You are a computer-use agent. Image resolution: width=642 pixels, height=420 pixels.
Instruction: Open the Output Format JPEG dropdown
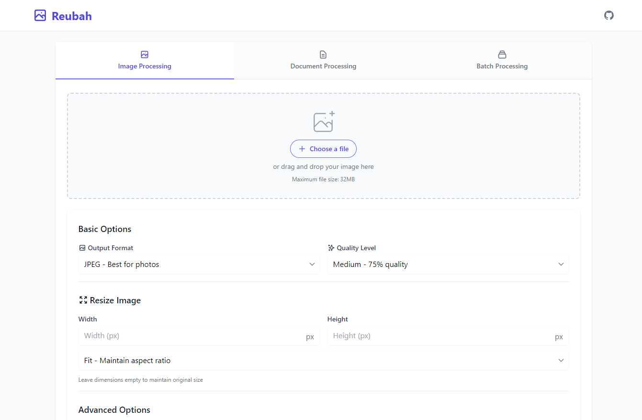pos(199,264)
